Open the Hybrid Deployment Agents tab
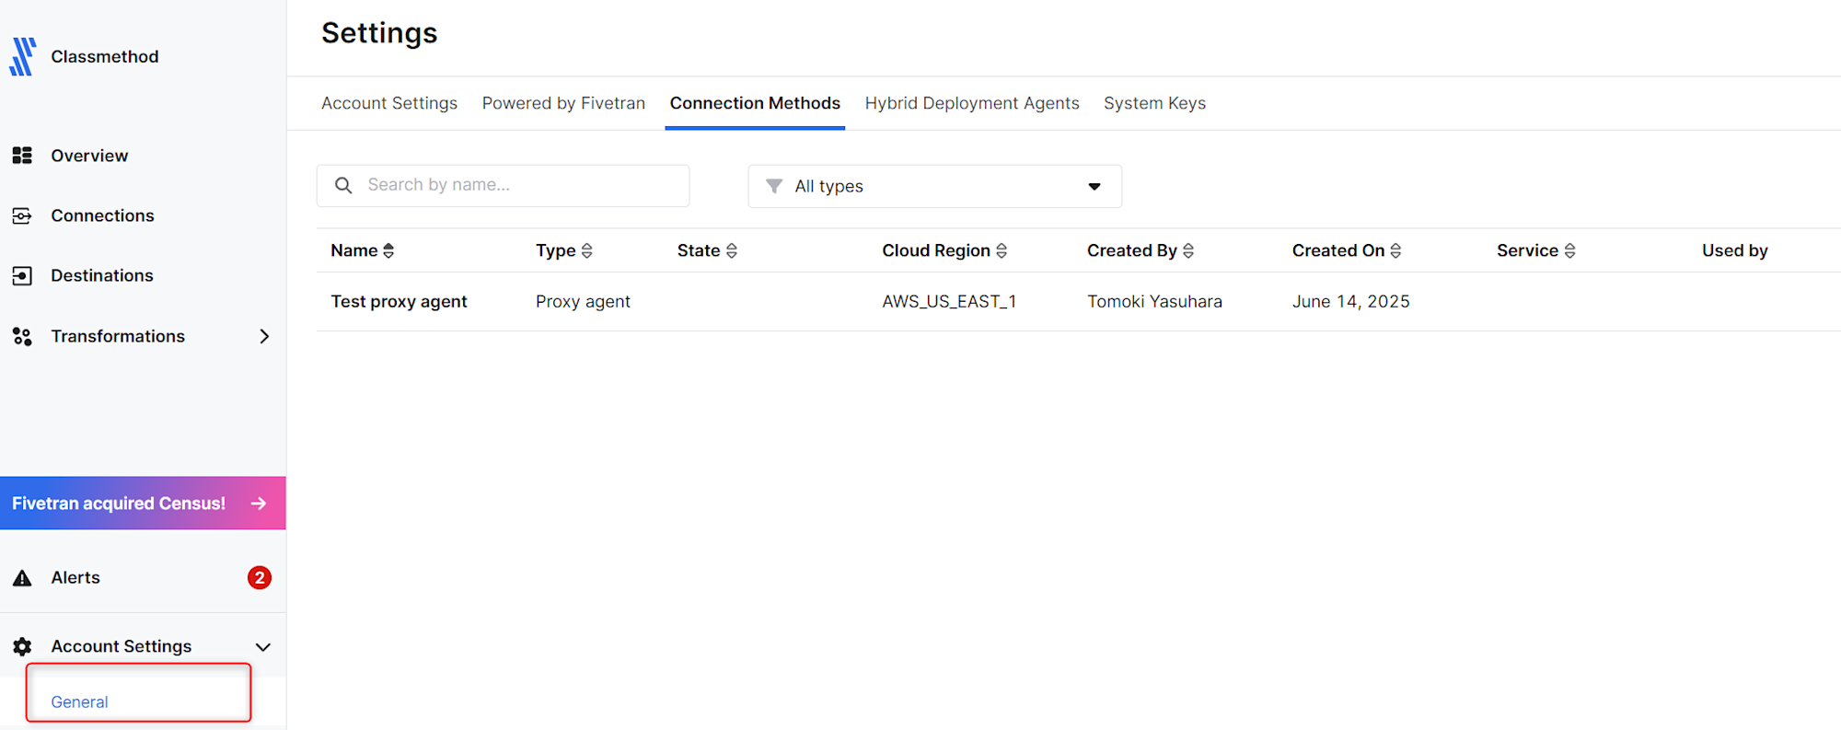This screenshot has width=1841, height=730. pyautogui.click(x=972, y=103)
